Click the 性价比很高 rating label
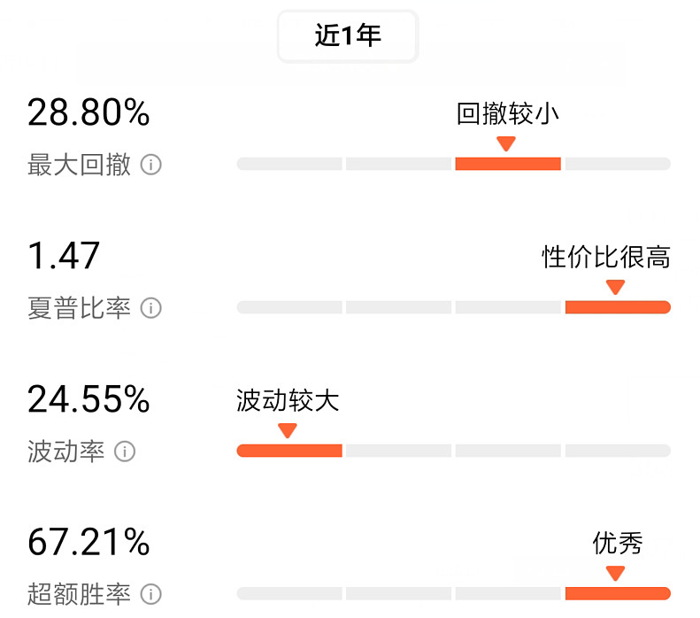The width and height of the screenshot is (700, 618). (606, 257)
